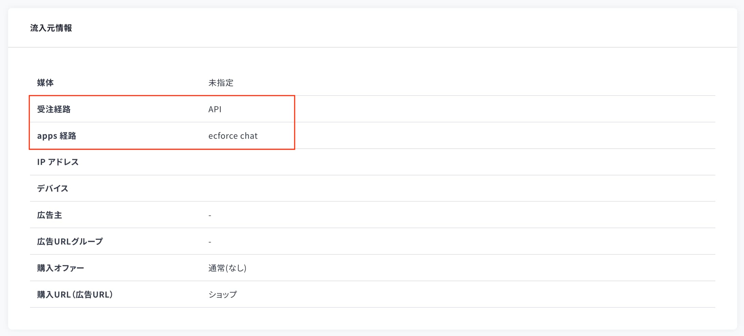Screen dimensions: 744x336
Task: Select the 購入URL(広告URL) label
Action: pyautogui.click(x=75, y=295)
